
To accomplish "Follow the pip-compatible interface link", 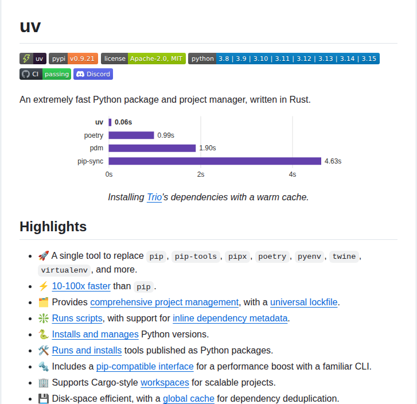I will (x=145, y=366).
